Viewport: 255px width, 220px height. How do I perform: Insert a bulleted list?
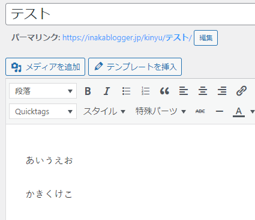coord(126,91)
